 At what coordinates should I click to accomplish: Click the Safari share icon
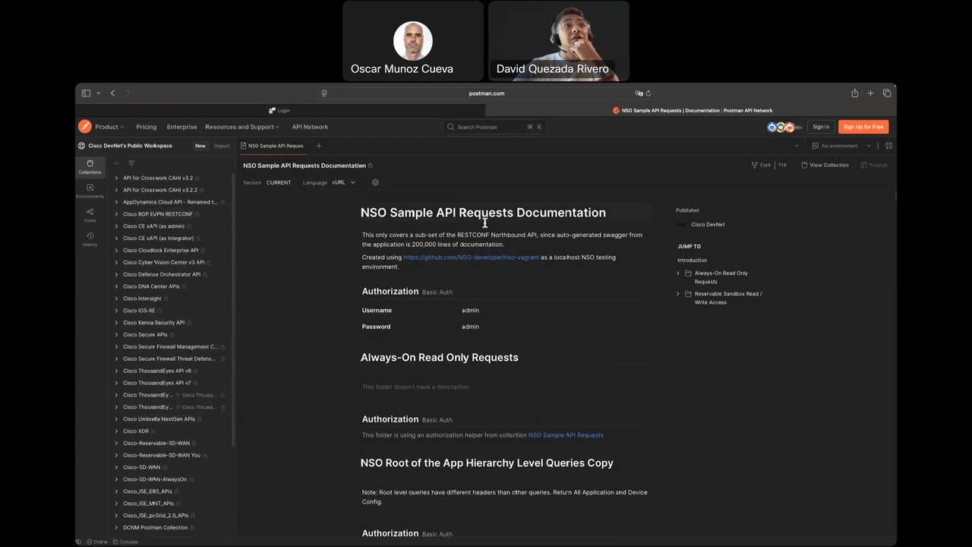pos(854,93)
